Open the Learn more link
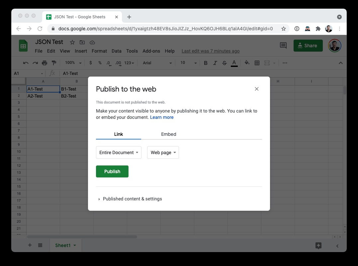 pyautogui.click(x=162, y=117)
